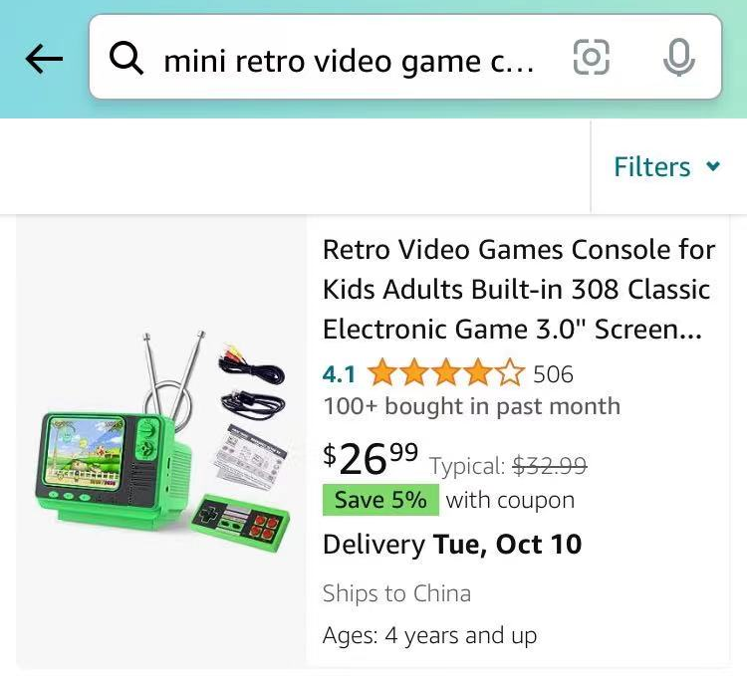Viewport: 747px width, 684px height.
Task: Click the Filters chevron arrow
Action: point(713,165)
